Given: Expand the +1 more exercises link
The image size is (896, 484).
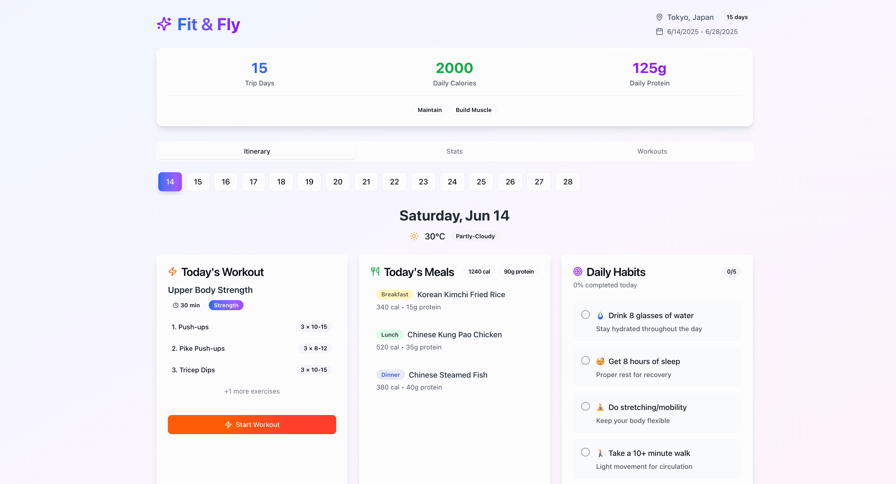Looking at the screenshot, I should 252,391.
